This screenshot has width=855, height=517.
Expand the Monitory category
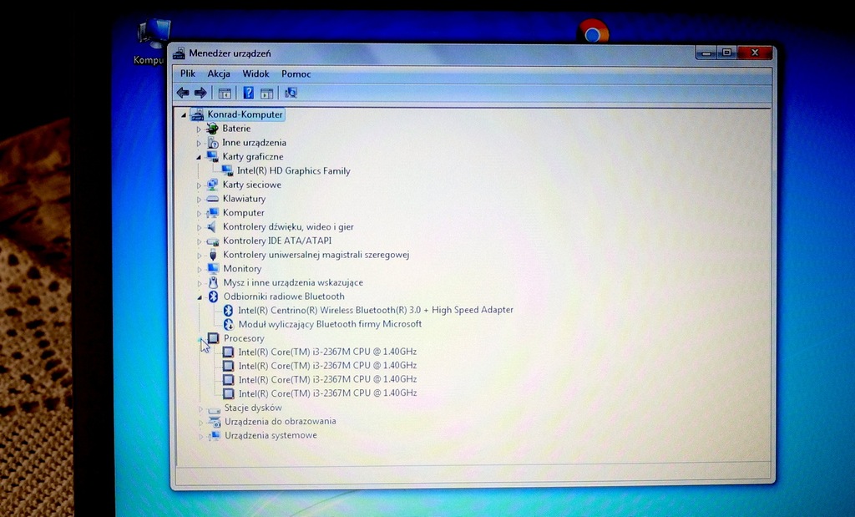click(x=199, y=270)
